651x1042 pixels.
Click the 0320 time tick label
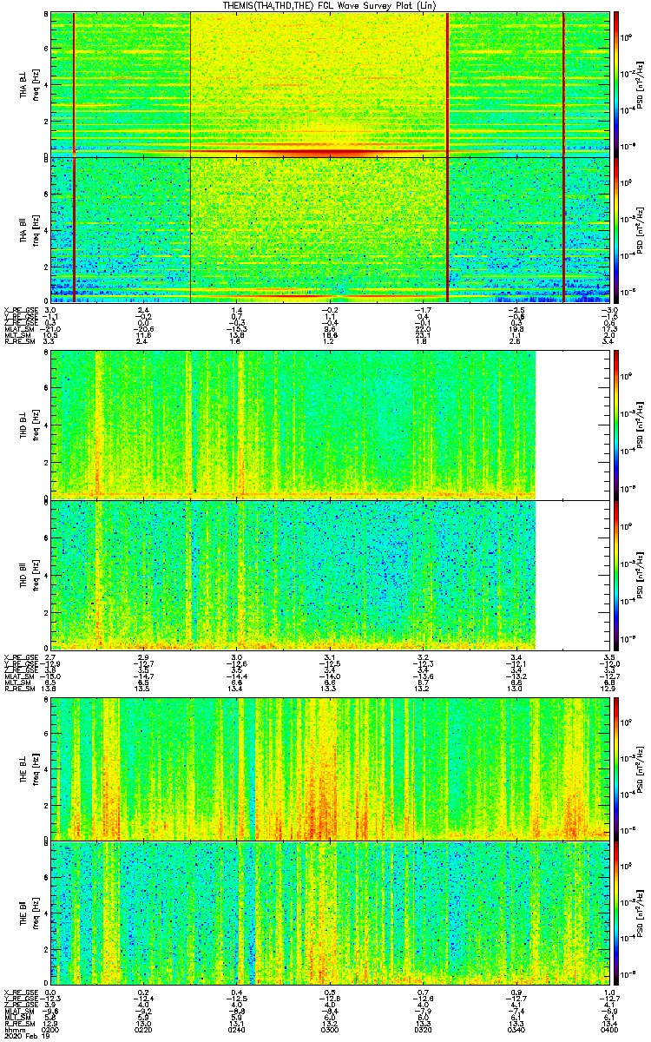(x=422, y=1029)
